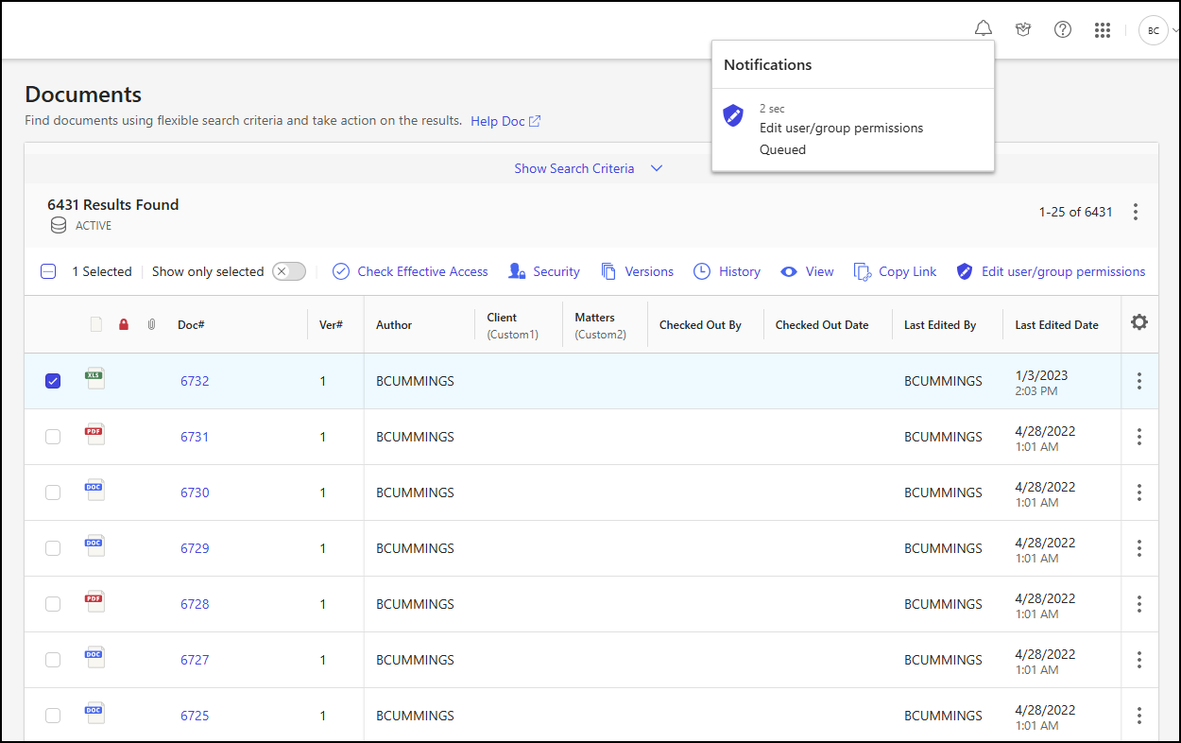Click the View icon to preview the document
Screen dimensions: 1181x743
[x=806, y=271]
